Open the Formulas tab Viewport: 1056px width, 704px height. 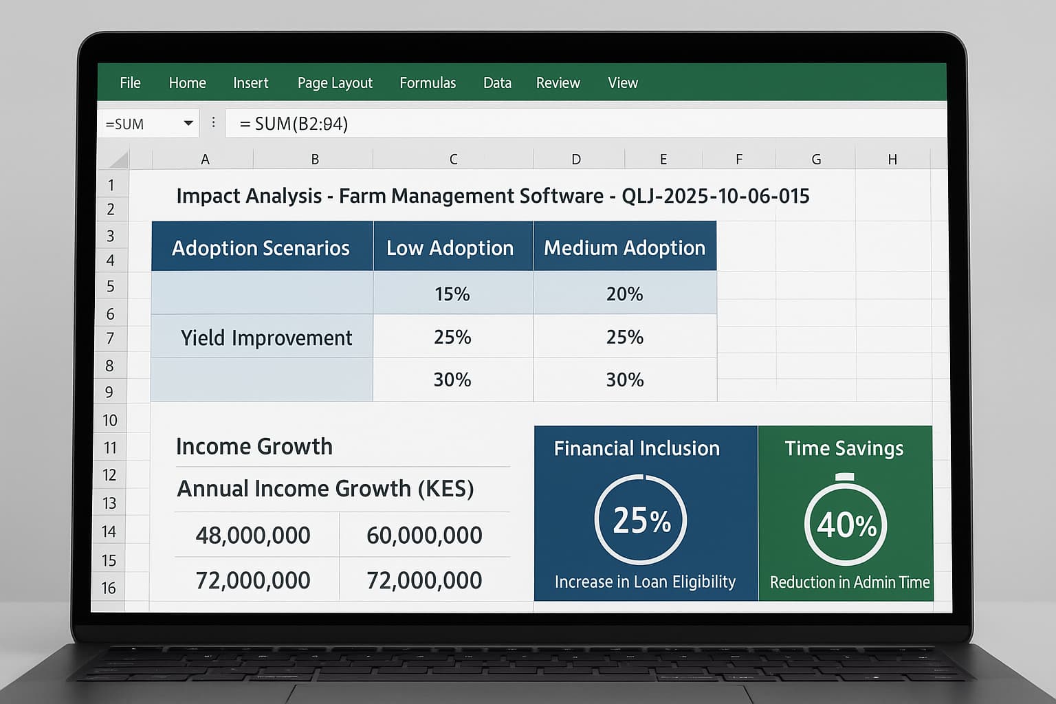pos(428,83)
